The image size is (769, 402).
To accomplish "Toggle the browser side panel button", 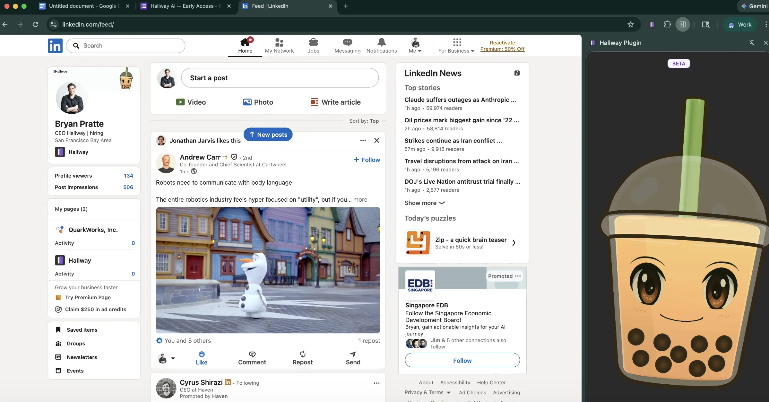I will point(683,24).
